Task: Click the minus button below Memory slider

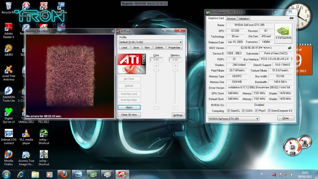Action: 175,108
